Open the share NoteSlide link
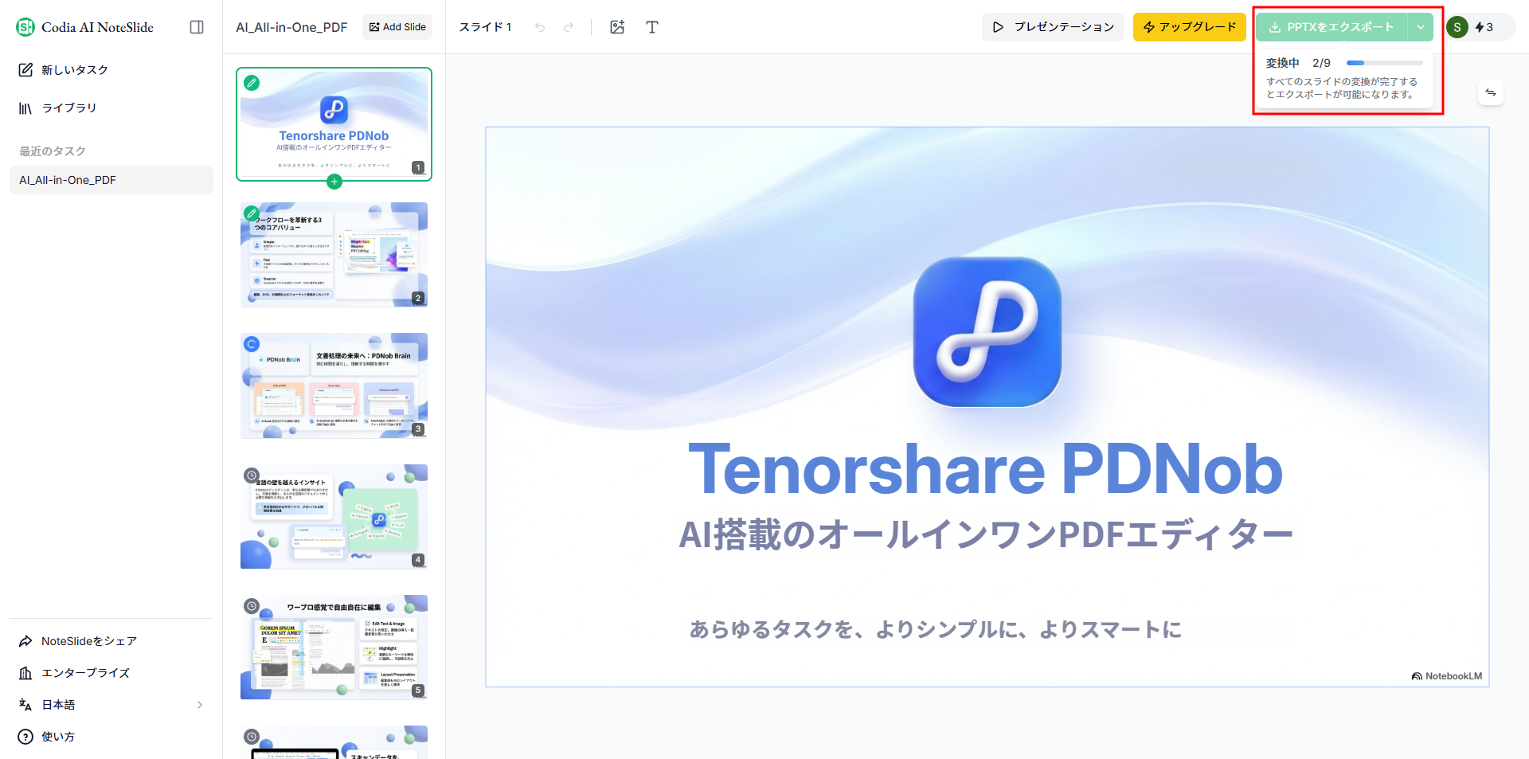 coord(111,641)
